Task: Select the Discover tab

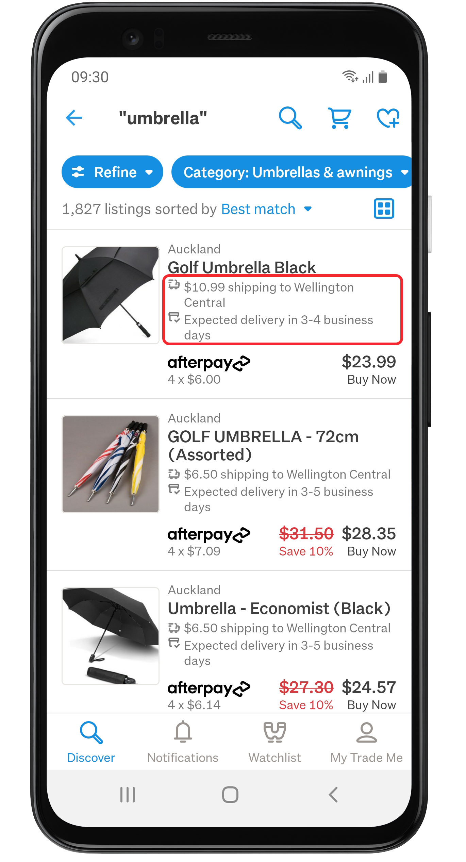Action: (91, 742)
